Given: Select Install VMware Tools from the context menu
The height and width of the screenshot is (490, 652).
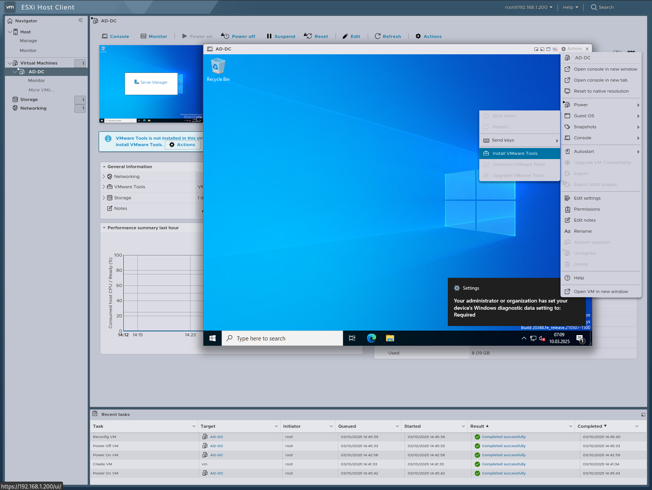Looking at the screenshot, I should [x=515, y=153].
